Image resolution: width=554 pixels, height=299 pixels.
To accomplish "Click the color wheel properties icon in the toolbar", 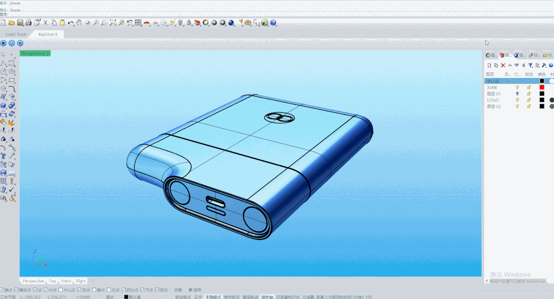I will (x=205, y=23).
